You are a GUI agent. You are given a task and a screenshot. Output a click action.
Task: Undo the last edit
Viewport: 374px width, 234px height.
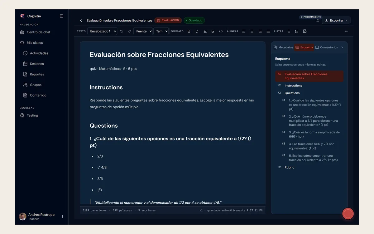pyautogui.click(x=122, y=31)
